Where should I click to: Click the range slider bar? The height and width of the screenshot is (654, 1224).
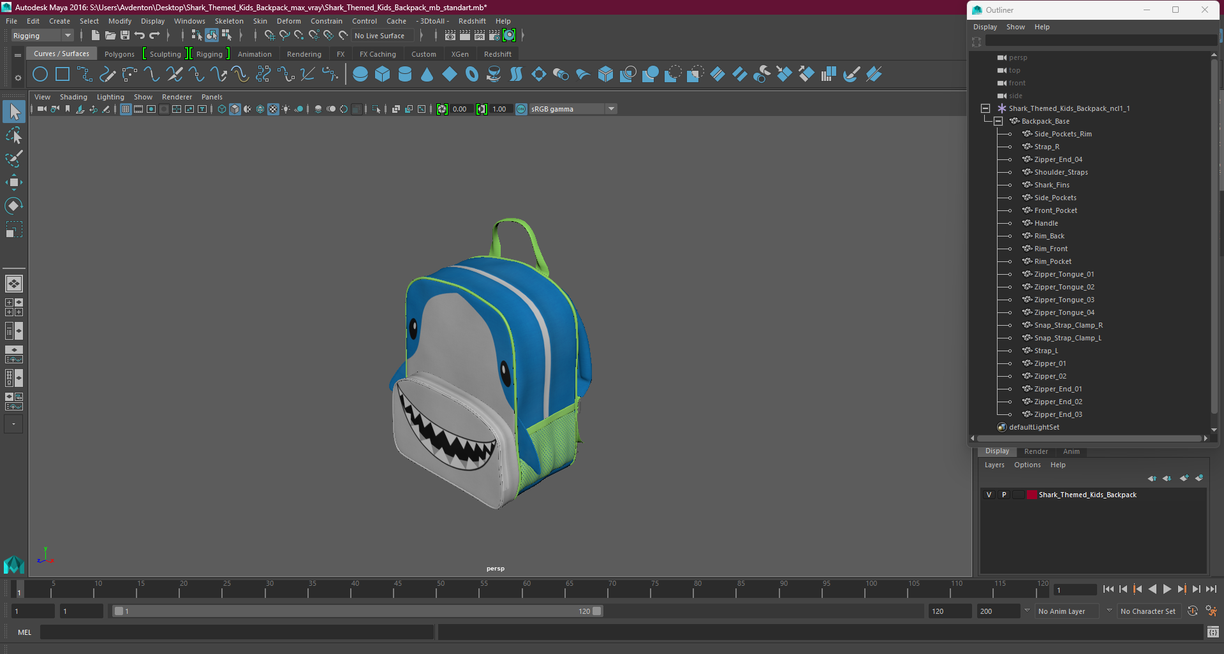point(357,611)
